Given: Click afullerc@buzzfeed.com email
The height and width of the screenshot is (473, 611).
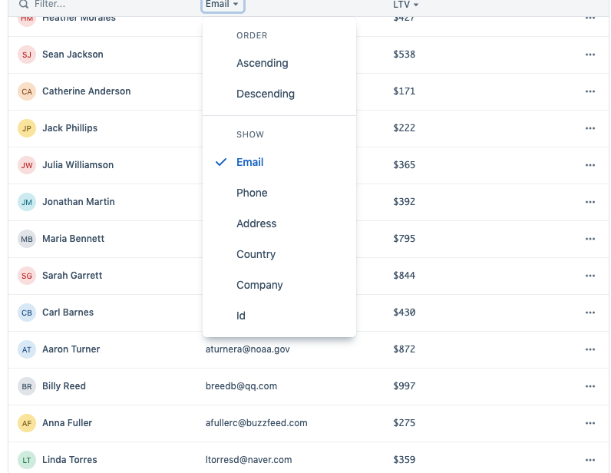Looking at the screenshot, I should (x=256, y=423).
